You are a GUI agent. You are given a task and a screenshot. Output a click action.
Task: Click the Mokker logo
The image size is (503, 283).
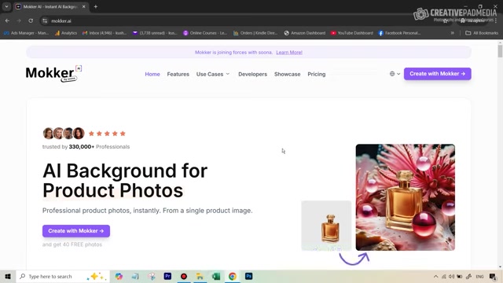click(53, 73)
